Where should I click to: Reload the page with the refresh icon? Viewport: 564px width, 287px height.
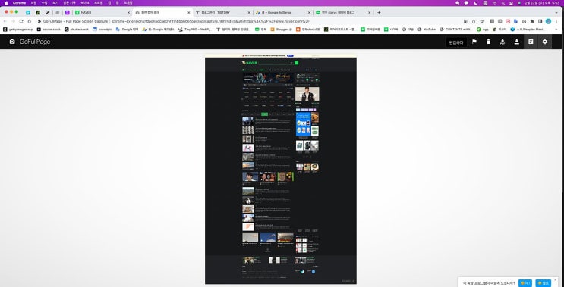[21, 21]
